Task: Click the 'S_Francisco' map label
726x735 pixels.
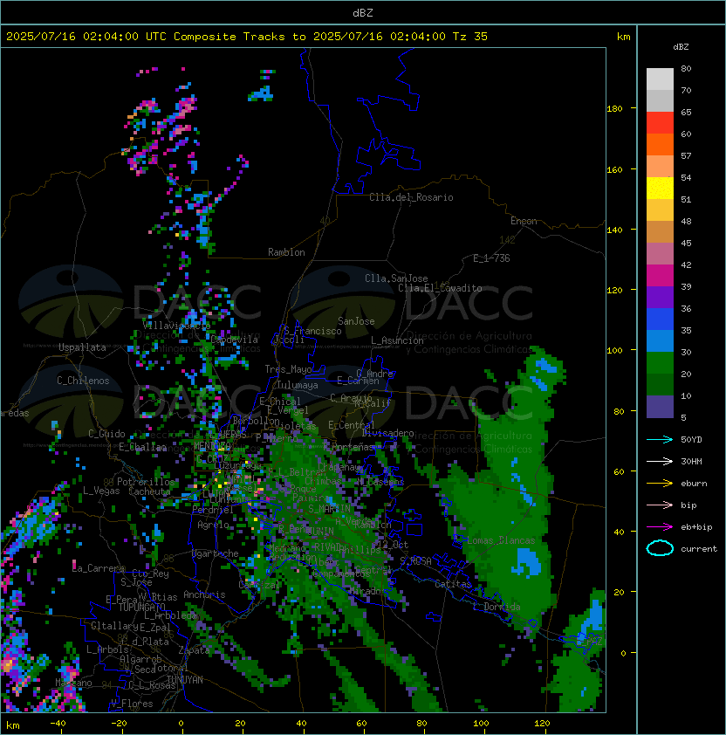Action: pyautogui.click(x=312, y=331)
